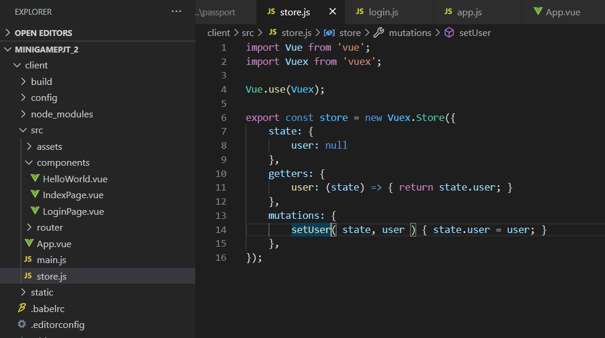Expand the config folder
605x338 pixels.
(x=97, y=97)
